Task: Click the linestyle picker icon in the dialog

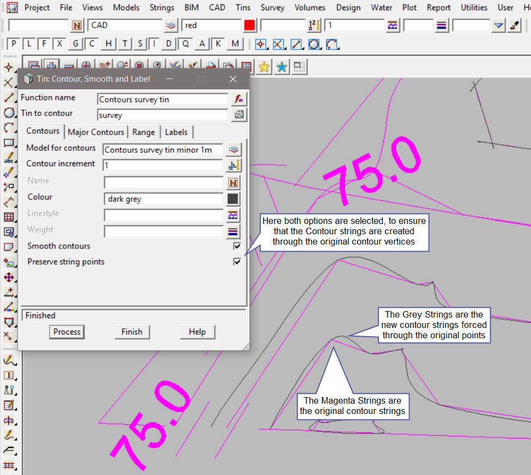Action: [x=233, y=215]
